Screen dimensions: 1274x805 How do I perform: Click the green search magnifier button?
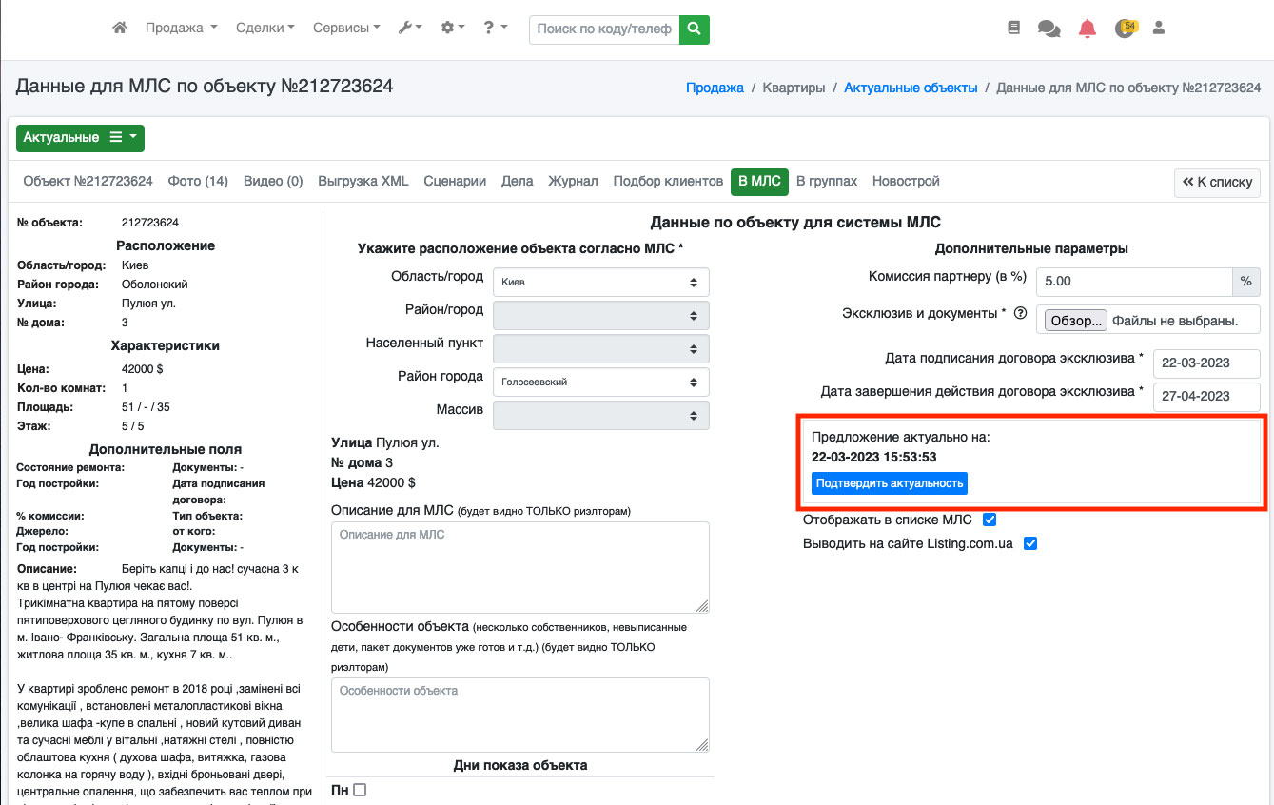click(x=695, y=29)
